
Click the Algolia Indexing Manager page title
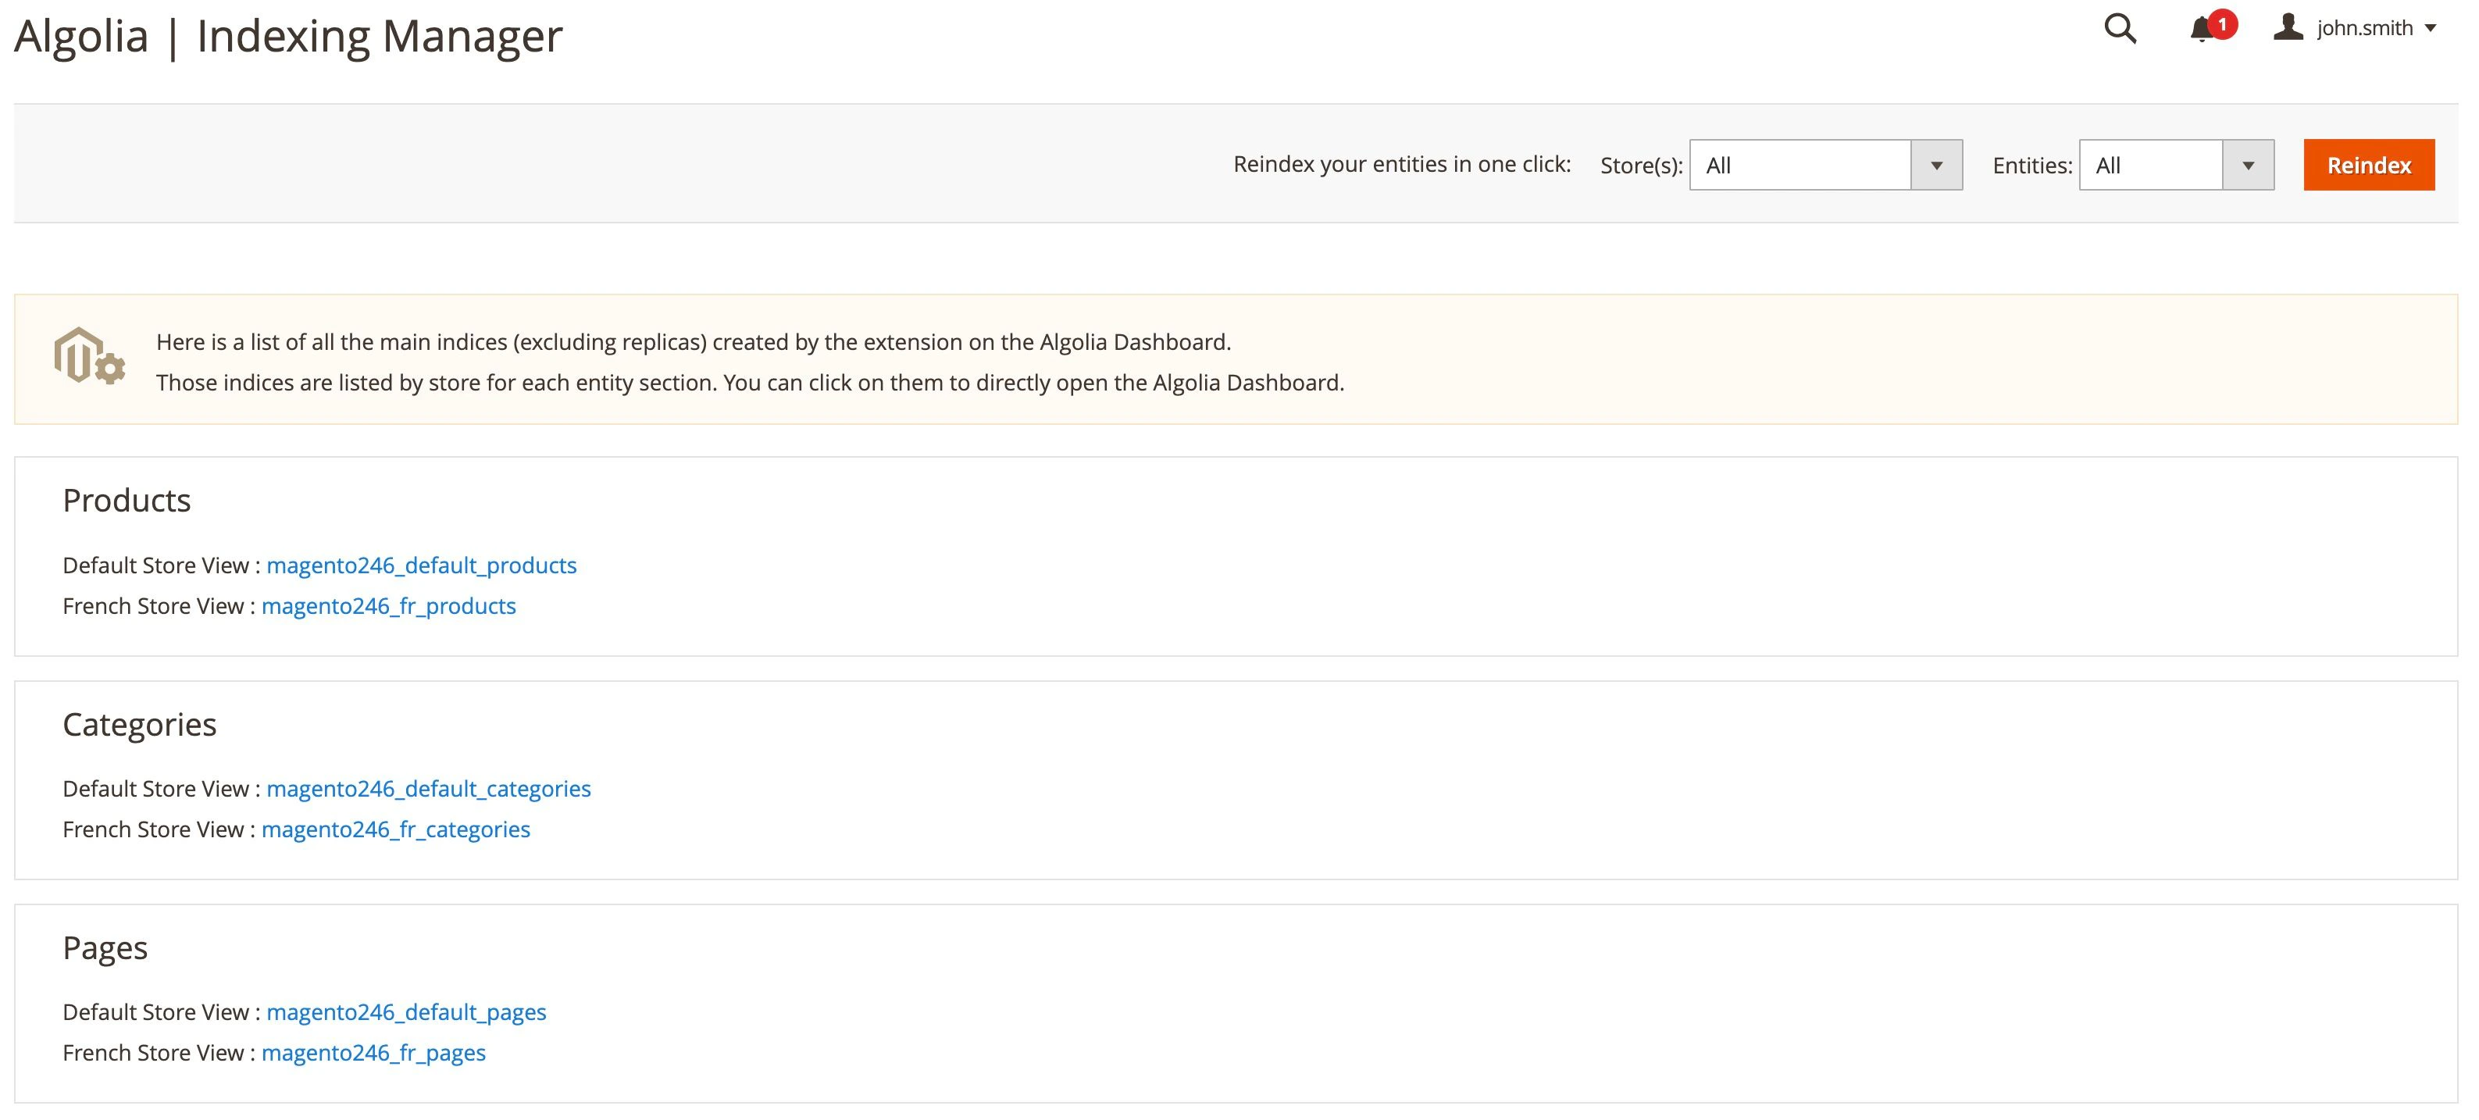[x=287, y=37]
